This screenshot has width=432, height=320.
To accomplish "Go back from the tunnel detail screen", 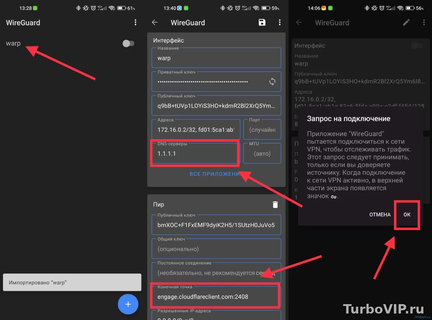I will tap(299, 23).
